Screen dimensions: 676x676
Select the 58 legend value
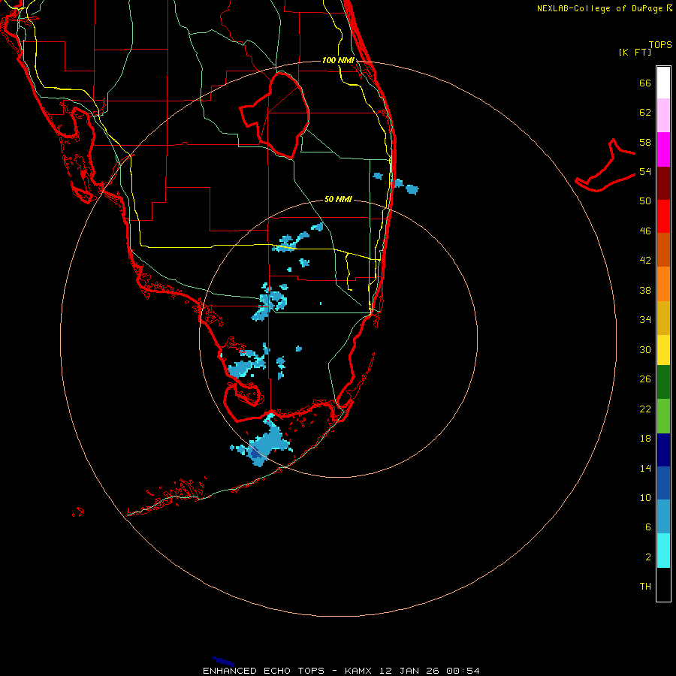645,142
